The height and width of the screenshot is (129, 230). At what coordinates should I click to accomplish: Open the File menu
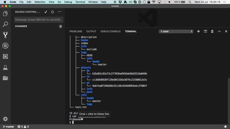(22, 2)
